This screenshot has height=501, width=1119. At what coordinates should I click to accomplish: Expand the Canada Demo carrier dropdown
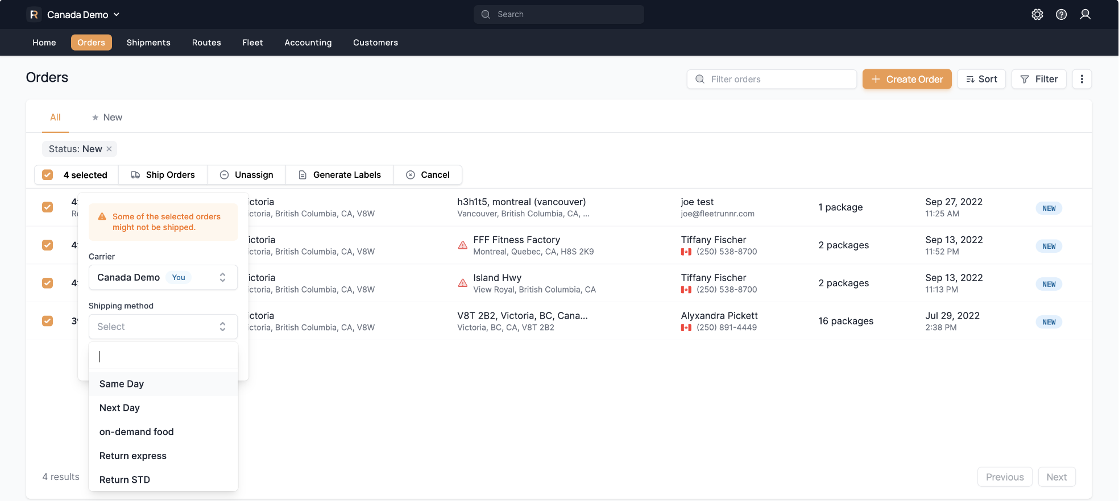(x=163, y=277)
